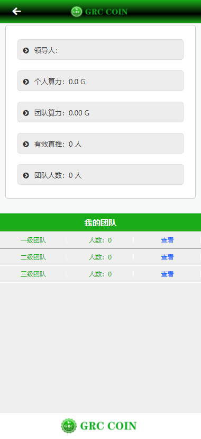Click 人数：0 in 一级团队 row
Viewport: 201px width, 439px height.
tap(100, 240)
